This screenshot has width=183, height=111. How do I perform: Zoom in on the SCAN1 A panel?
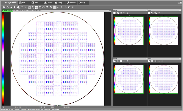click(x=118, y=13)
